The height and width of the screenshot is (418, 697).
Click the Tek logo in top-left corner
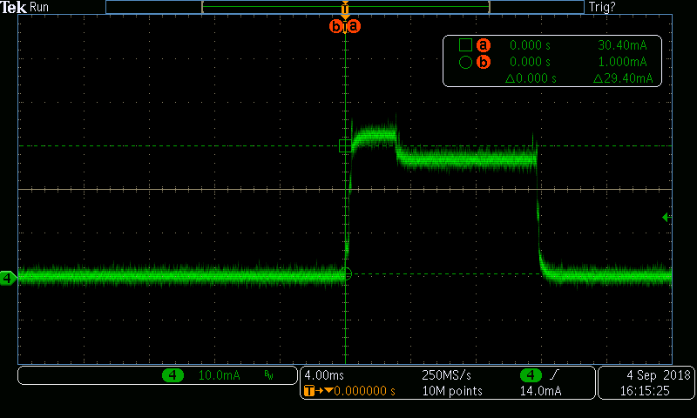pos(14,7)
